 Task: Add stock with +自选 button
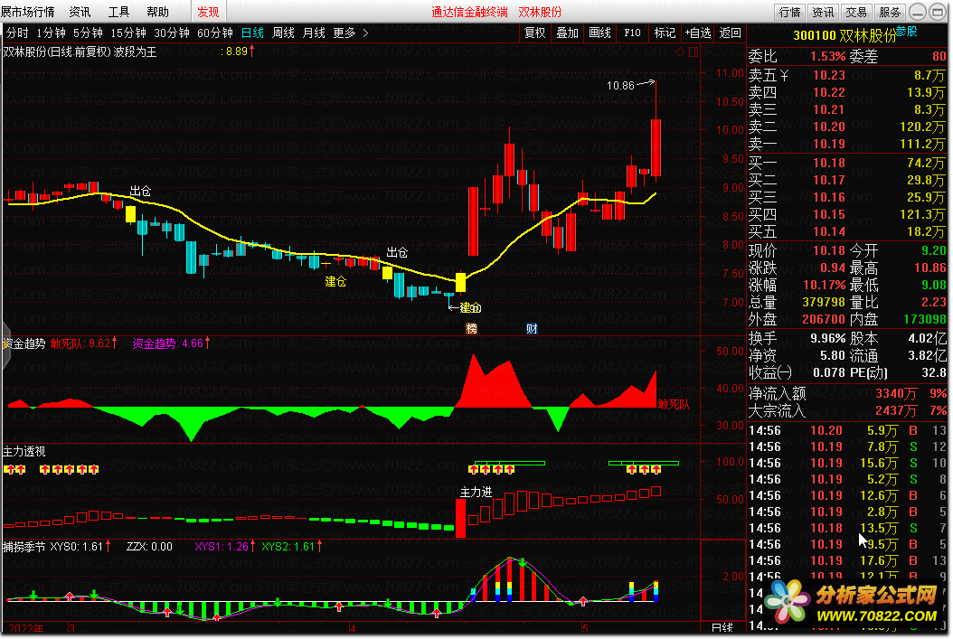pos(698,33)
